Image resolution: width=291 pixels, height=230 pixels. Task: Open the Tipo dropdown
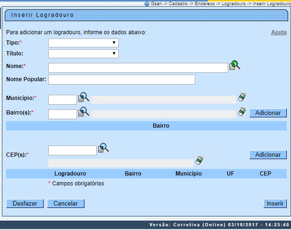pos(84,43)
